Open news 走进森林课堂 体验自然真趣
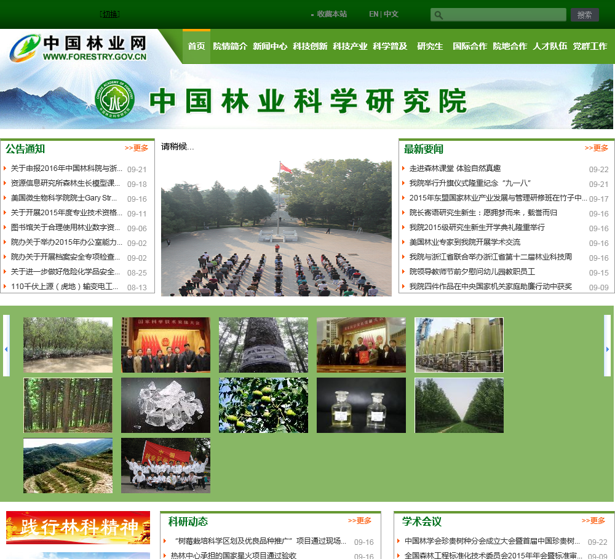 click(x=455, y=168)
